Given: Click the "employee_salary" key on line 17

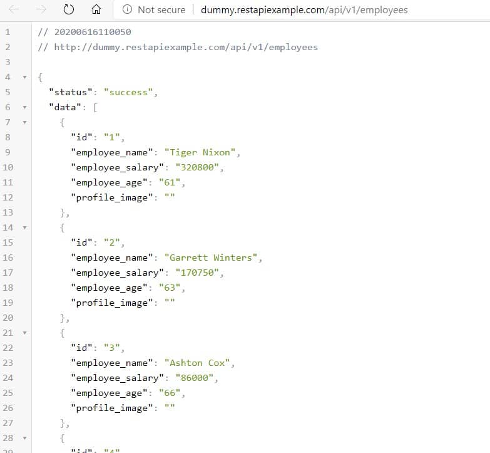Looking at the screenshot, I should pos(118,273).
